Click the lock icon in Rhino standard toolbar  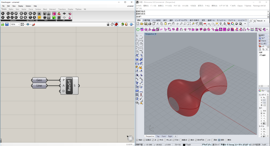tap(225, 24)
